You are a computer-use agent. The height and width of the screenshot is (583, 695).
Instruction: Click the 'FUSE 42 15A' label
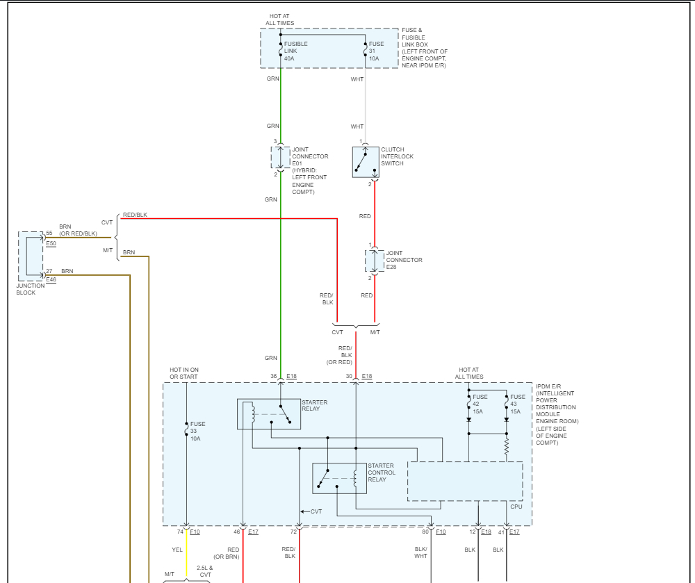tap(480, 404)
